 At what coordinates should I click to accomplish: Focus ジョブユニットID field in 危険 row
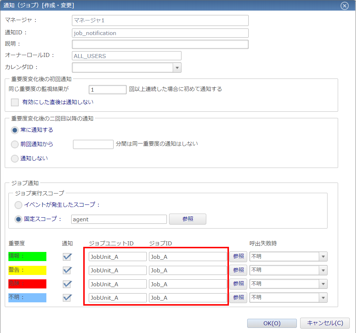tap(118, 284)
